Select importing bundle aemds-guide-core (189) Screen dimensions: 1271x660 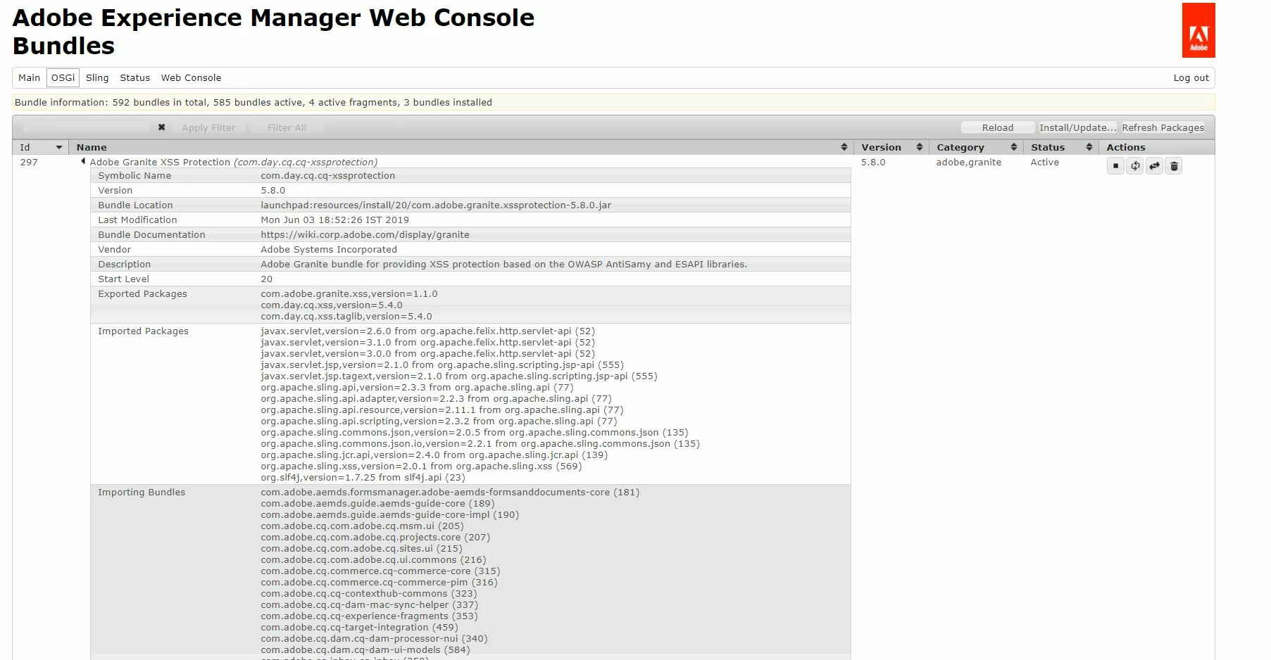(377, 503)
